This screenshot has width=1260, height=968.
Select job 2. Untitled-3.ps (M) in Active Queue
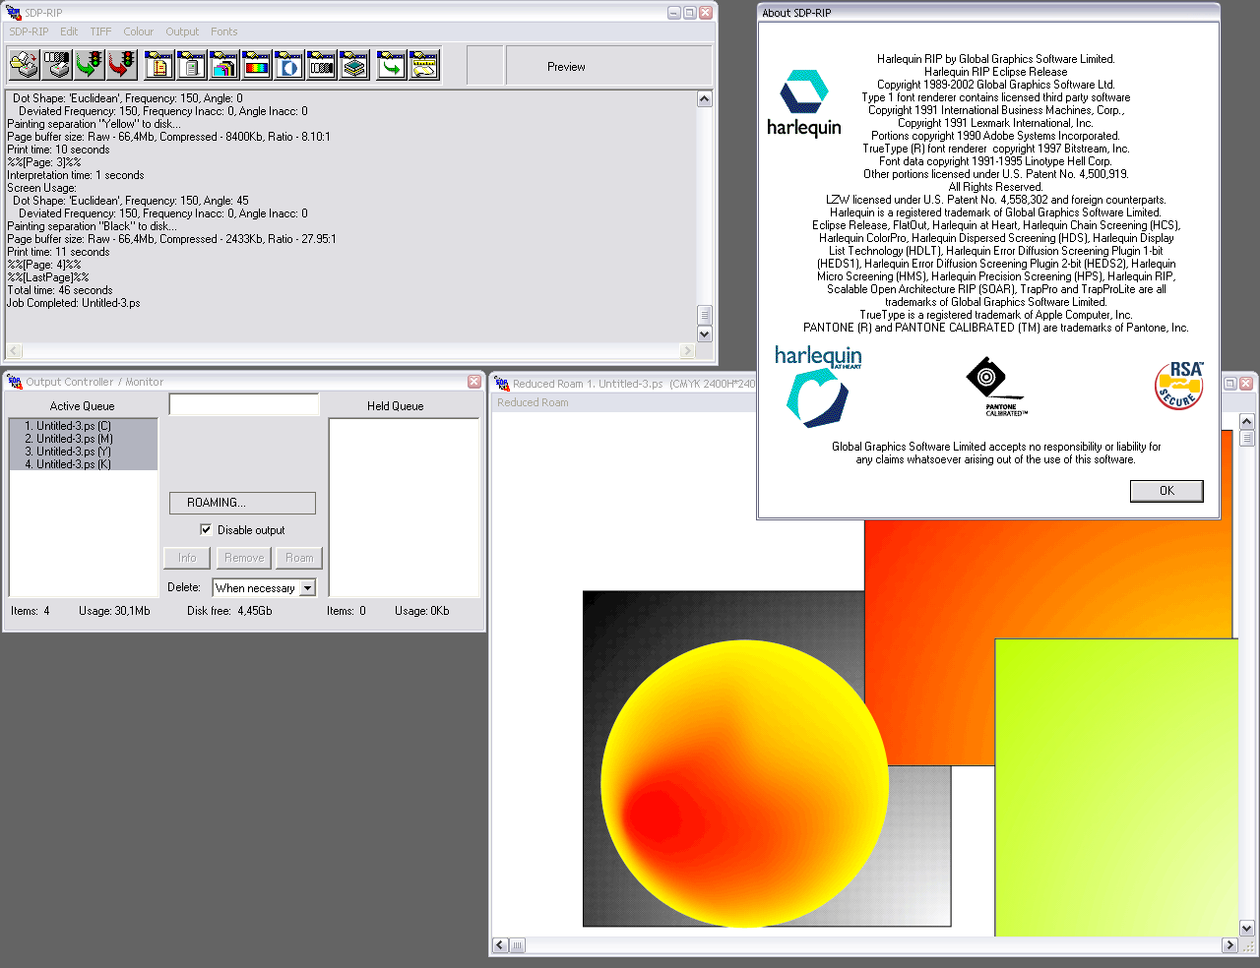(x=84, y=439)
